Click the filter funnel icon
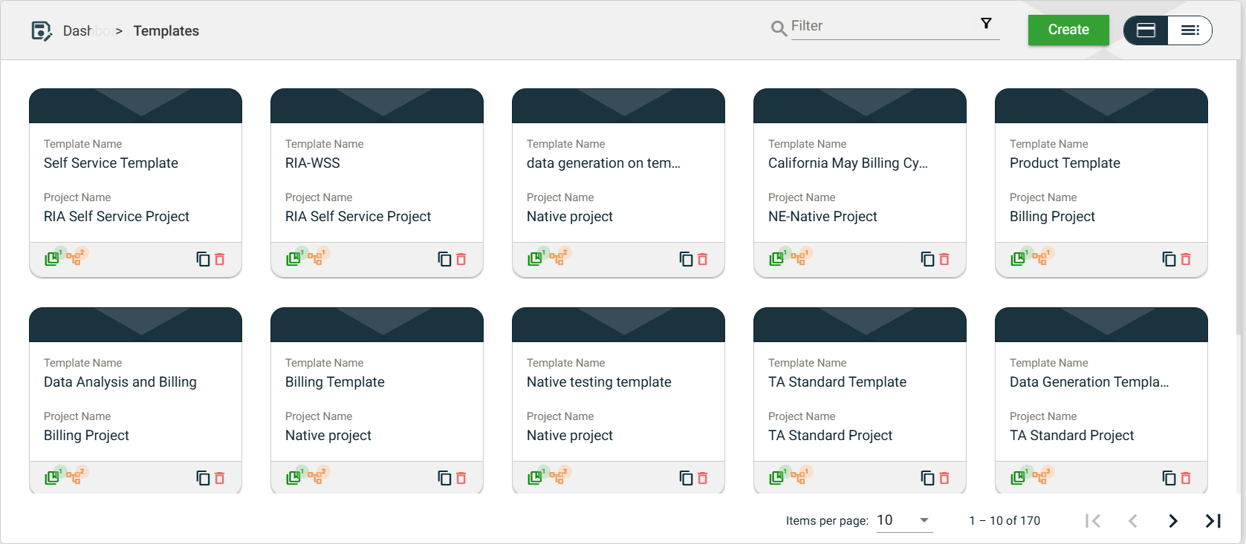This screenshot has height=544, width=1246. 986,24
